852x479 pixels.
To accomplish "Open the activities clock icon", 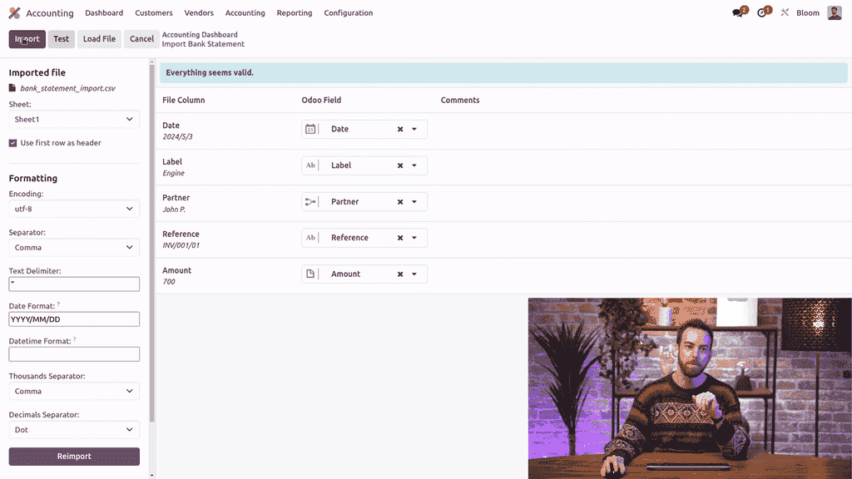I will (x=762, y=13).
